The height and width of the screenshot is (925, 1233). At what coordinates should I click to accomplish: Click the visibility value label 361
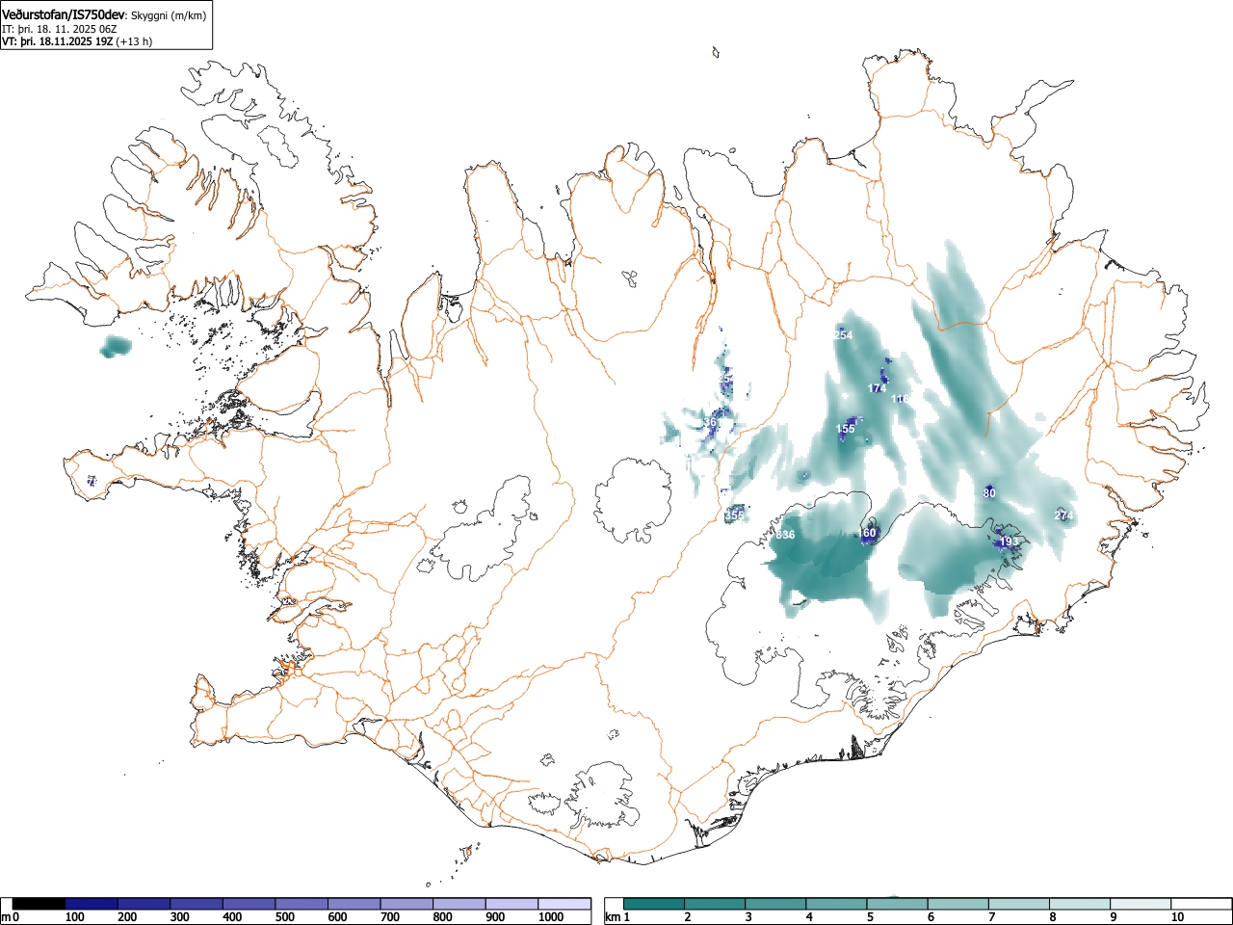click(x=711, y=422)
